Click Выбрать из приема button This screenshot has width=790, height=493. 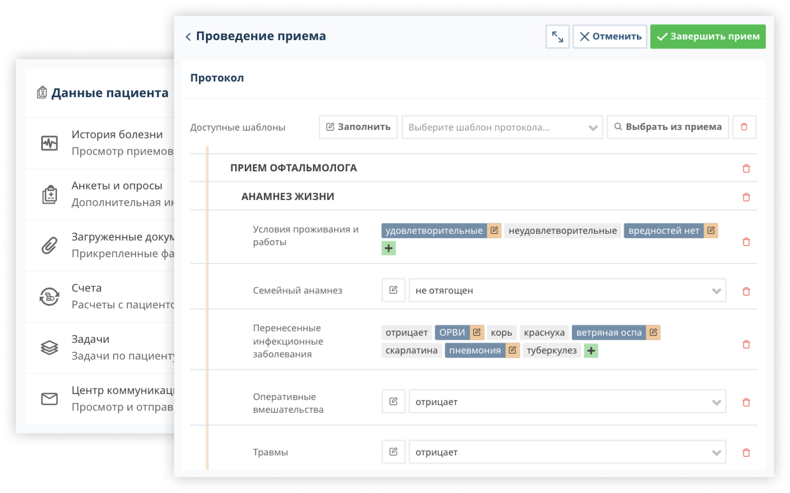pyautogui.click(x=668, y=127)
